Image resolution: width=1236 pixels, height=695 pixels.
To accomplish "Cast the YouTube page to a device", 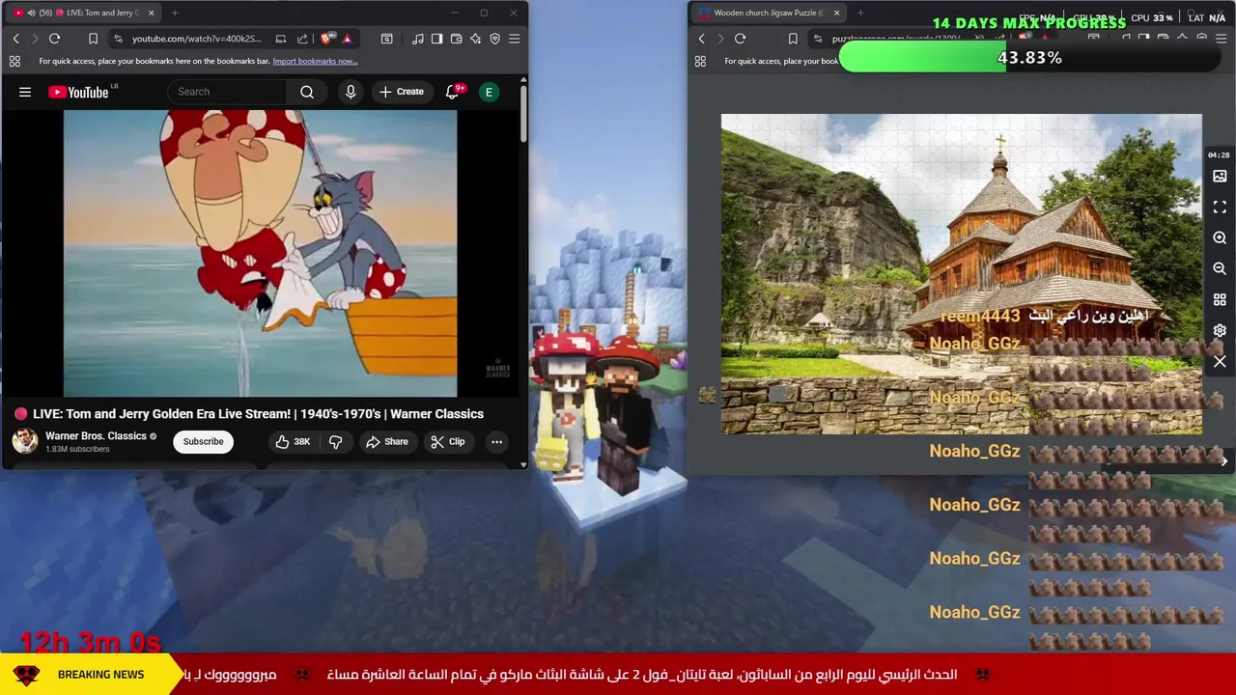I will coord(280,39).
